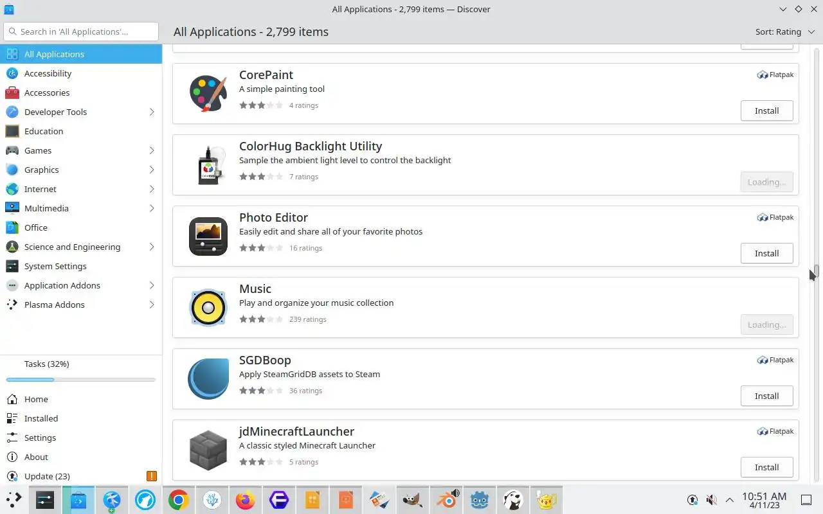
Task: Open the Accessories category
Action: (x=81, y=93)
